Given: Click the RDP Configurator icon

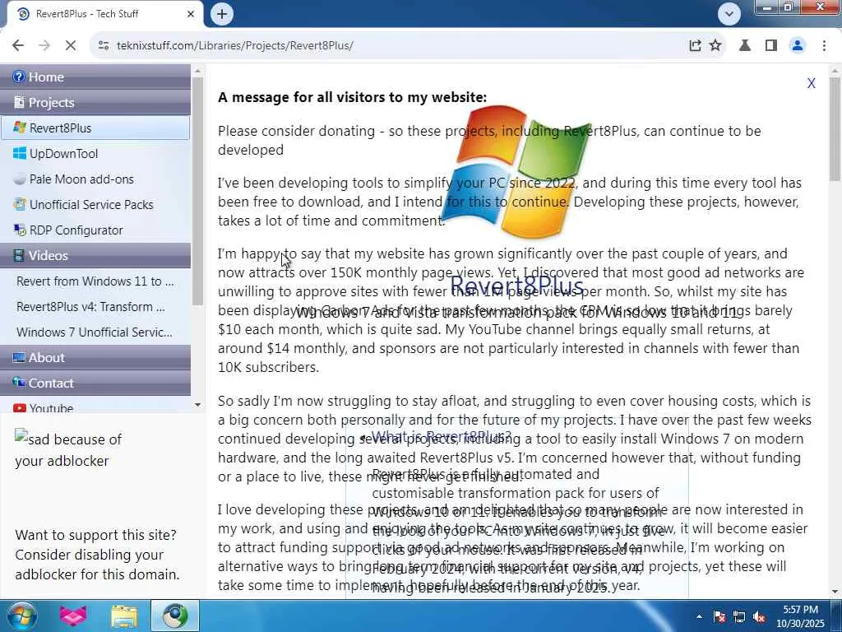Looking at the screenshot, I should [x=20, y=230].
